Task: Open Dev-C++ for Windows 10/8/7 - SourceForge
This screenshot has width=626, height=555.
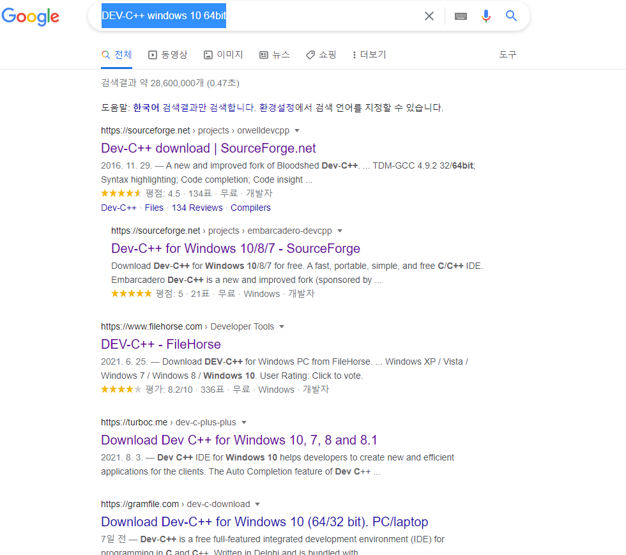Action: click(x=236, y=248)
